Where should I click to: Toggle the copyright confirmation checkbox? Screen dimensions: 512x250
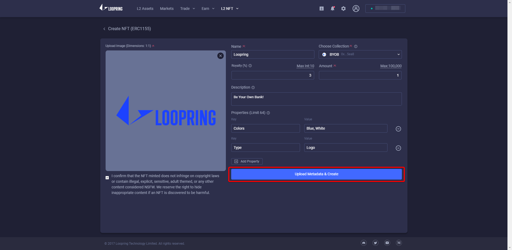click(x=107, y=178)
